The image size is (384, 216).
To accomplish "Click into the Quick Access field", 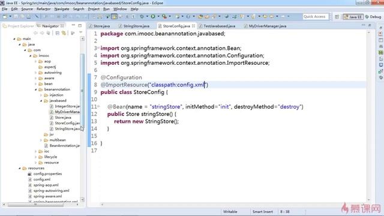I will tap(315, 16).
